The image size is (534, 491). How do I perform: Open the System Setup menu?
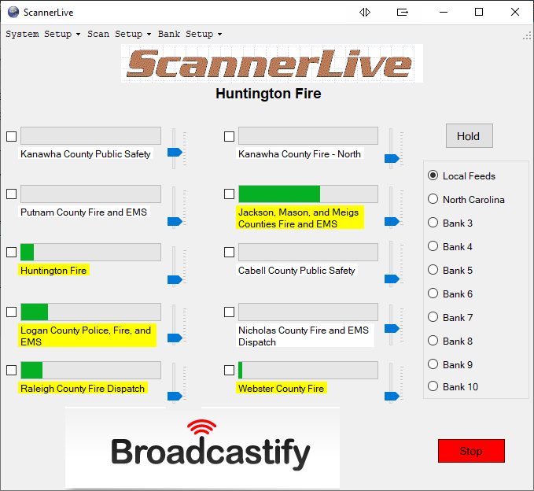(42, 34)
